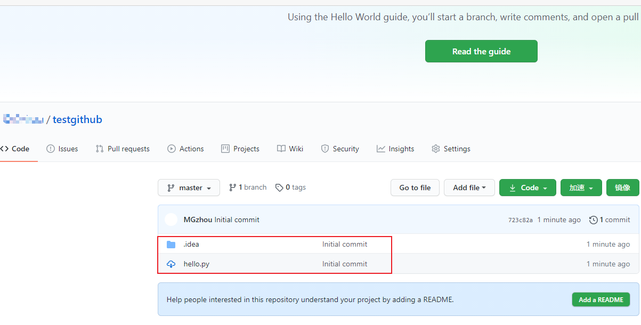Expand the 加速 dropdown button
Image resolution: width=641 pixels, height=325 pixels.
[581, 188]
